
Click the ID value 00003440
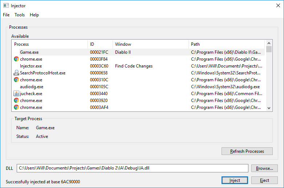99,94
